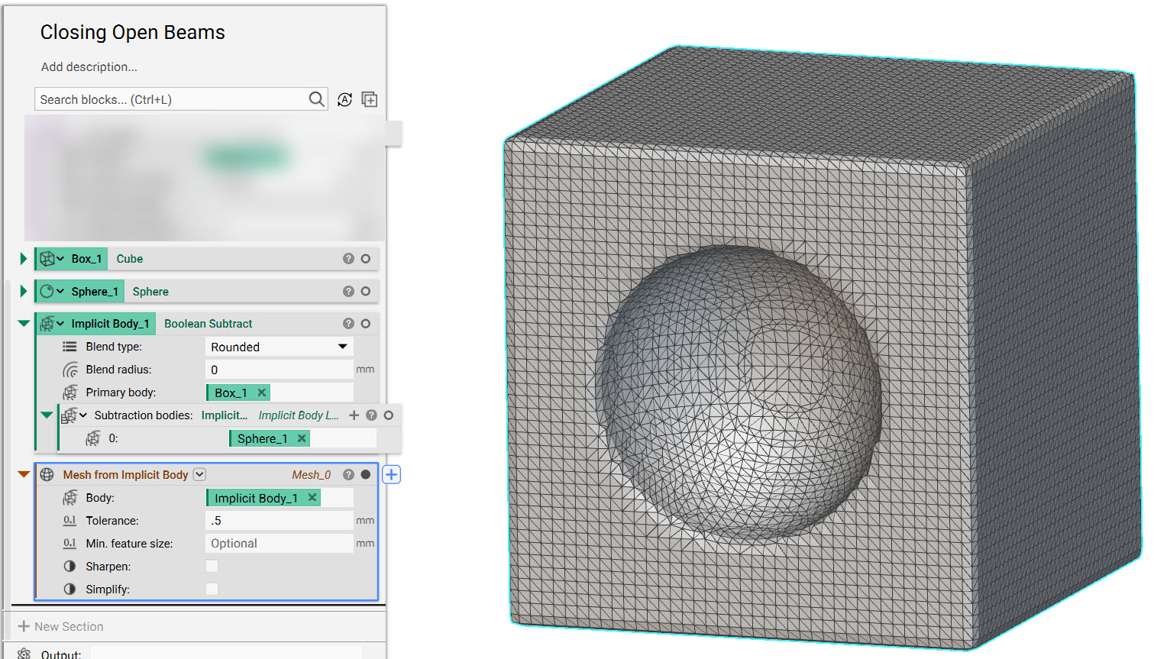This screenshot has width=1154, height=659.
Task: Collapse the Mesh from Implicit Body block
Action: pos(24,475)
